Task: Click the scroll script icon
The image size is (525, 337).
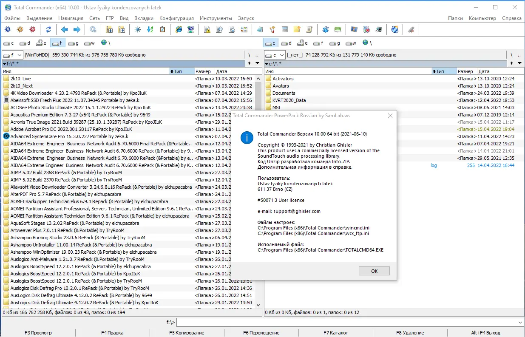Action: [x=309, y=29]
